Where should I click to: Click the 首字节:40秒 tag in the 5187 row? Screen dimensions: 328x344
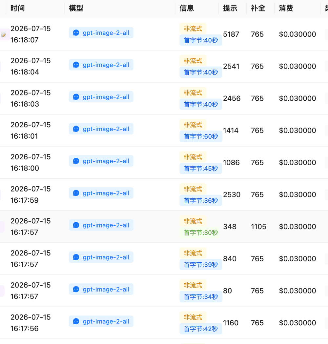pos(201,40)
